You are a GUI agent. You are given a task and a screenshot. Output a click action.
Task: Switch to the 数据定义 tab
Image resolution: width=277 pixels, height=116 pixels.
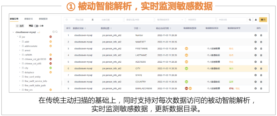(28, 19)
